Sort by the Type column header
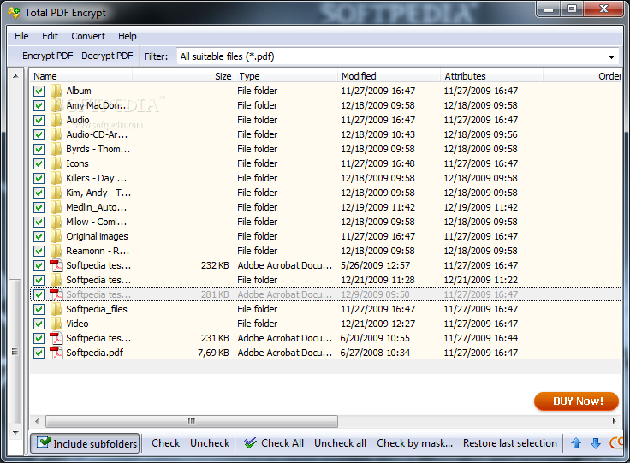630x463 pixels. coord(286,76)
